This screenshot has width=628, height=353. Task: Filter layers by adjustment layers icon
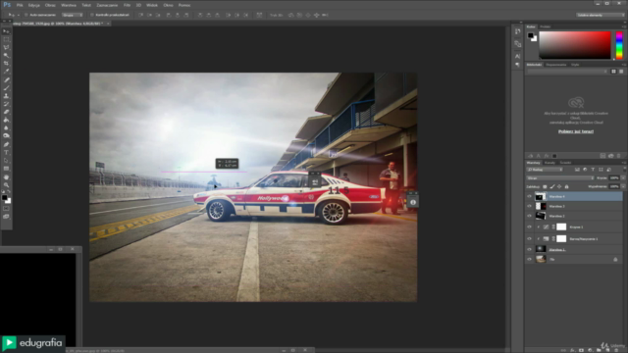(585, 170)
